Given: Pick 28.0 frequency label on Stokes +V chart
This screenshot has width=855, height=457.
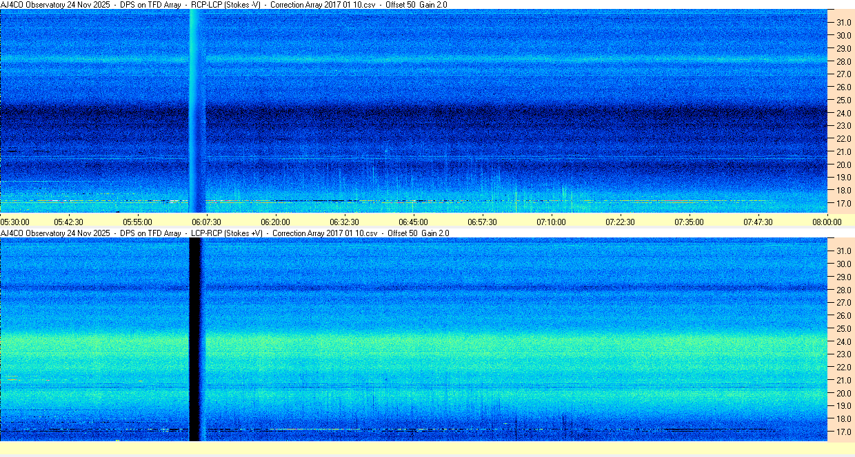Looking at the screenshot, I should [x=843, y=290].
